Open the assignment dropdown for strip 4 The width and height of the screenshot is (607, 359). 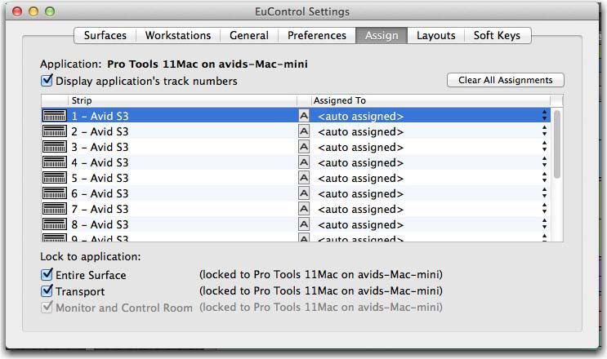pyautogui.click(x=544, y=162)
